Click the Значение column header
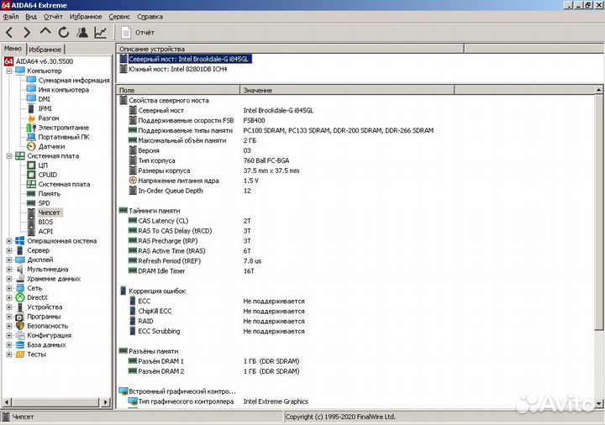Viewport: 605px width, 425px height. point(347,90)
